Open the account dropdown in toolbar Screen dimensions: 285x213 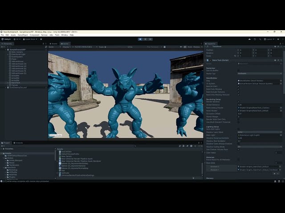click(x=17, y=39)
